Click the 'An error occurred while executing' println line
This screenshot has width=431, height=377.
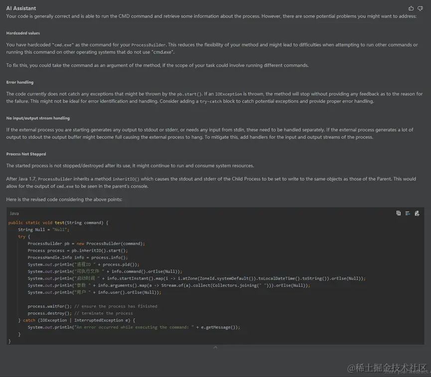(134, 327)
